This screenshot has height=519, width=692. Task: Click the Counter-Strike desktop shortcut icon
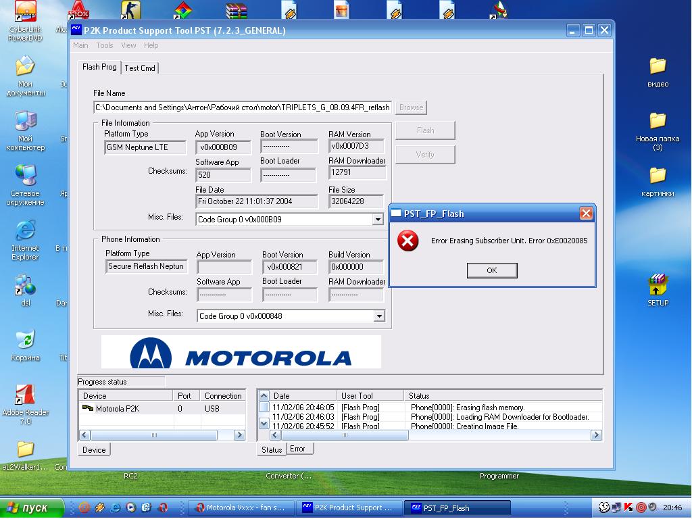coord(130,9)
